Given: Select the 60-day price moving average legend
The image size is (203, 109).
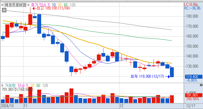Looking at the screenshot, I should coord(66,5).
